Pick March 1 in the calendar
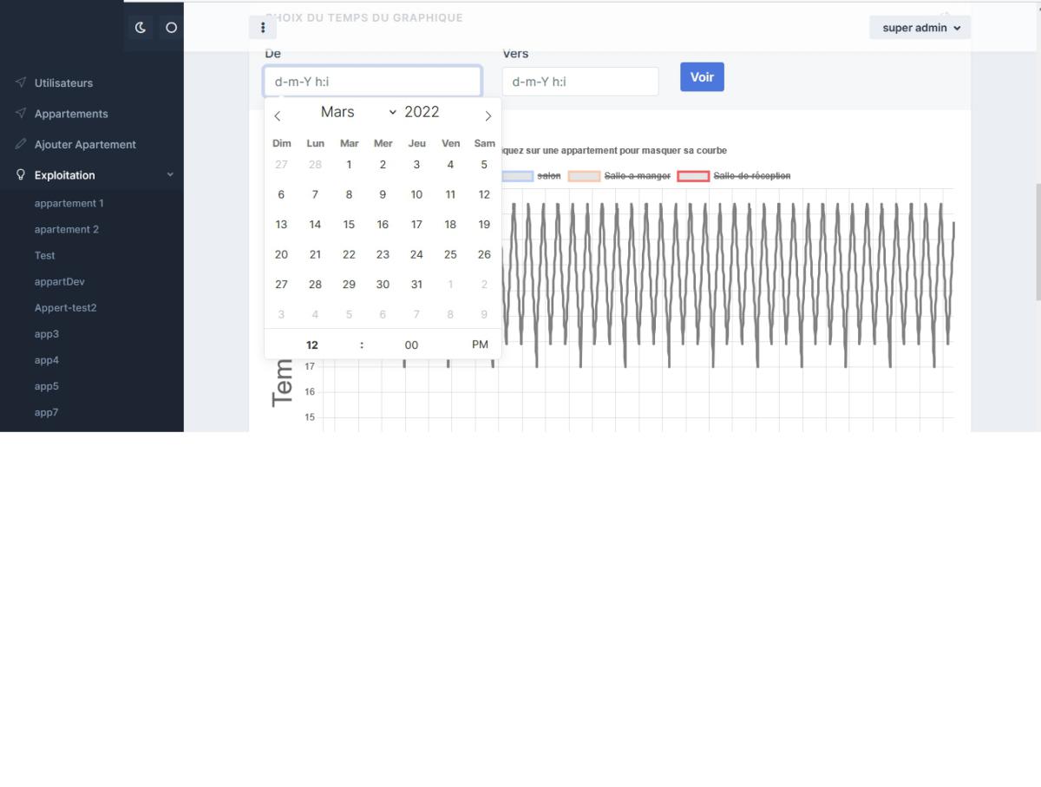 (x=349, y=165)
